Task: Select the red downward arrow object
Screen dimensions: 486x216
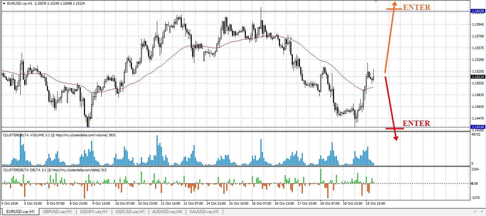Action: [391, 107]
